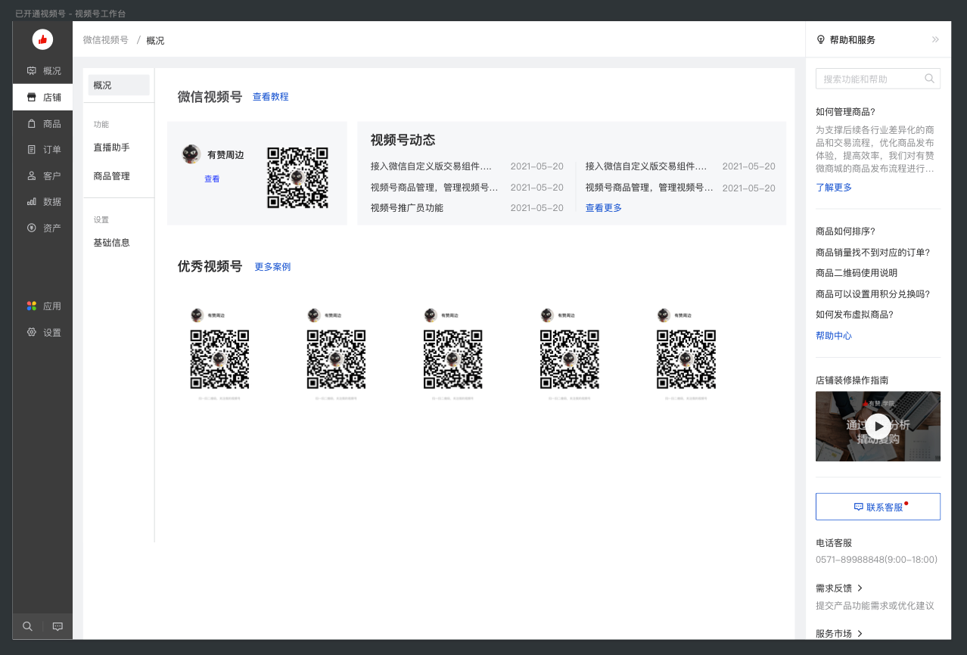Click 查看更多 in 视频号动态
This screenshot has height=655, width=967.
pyautogui.click(x=604, y=208)
